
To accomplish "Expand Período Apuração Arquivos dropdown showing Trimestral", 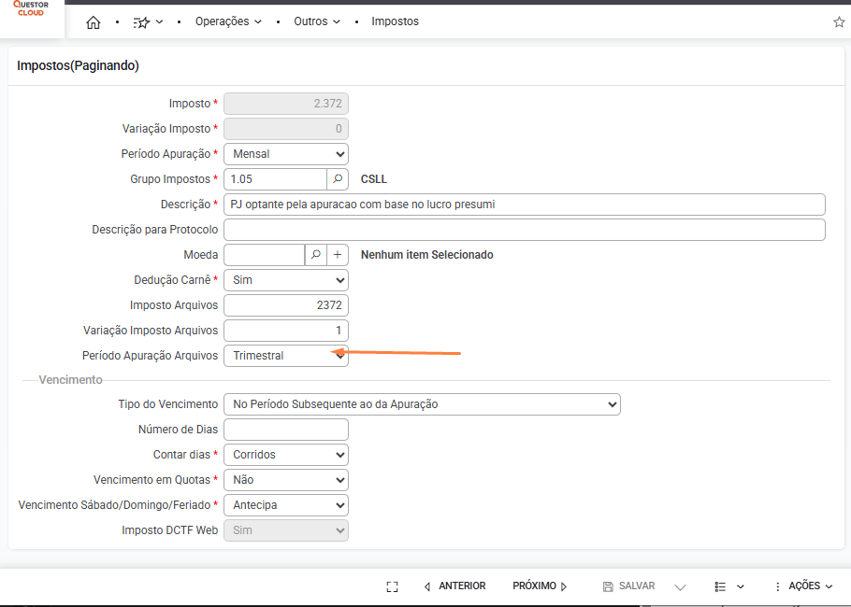I will pyautogui.click(x=286, y=356).
